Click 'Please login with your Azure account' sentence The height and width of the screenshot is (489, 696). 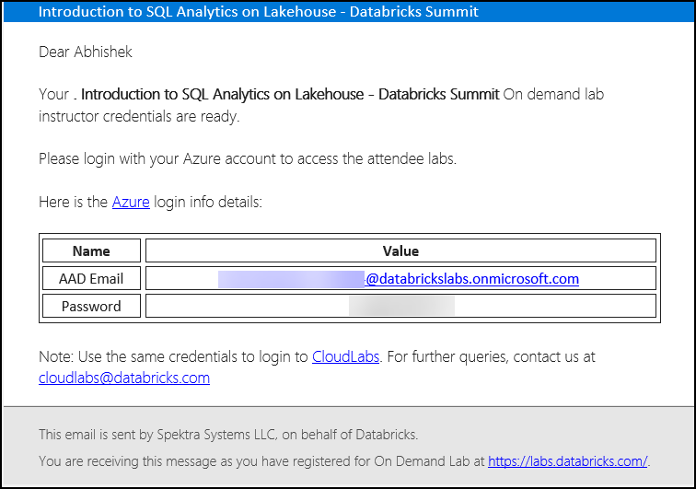(248, 159)
